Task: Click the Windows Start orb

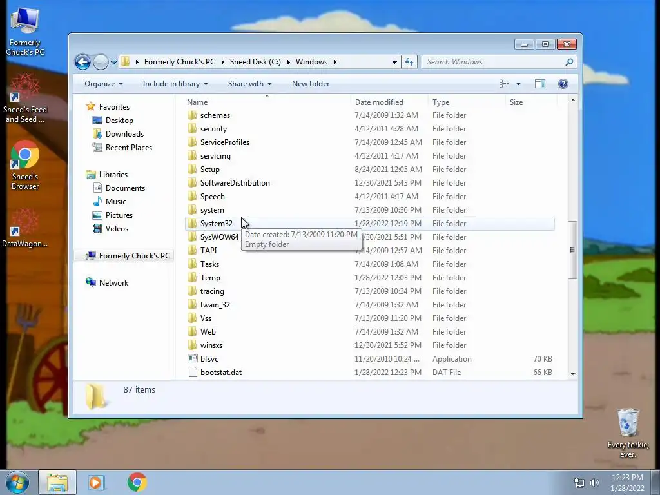Action: click(17, 482)
